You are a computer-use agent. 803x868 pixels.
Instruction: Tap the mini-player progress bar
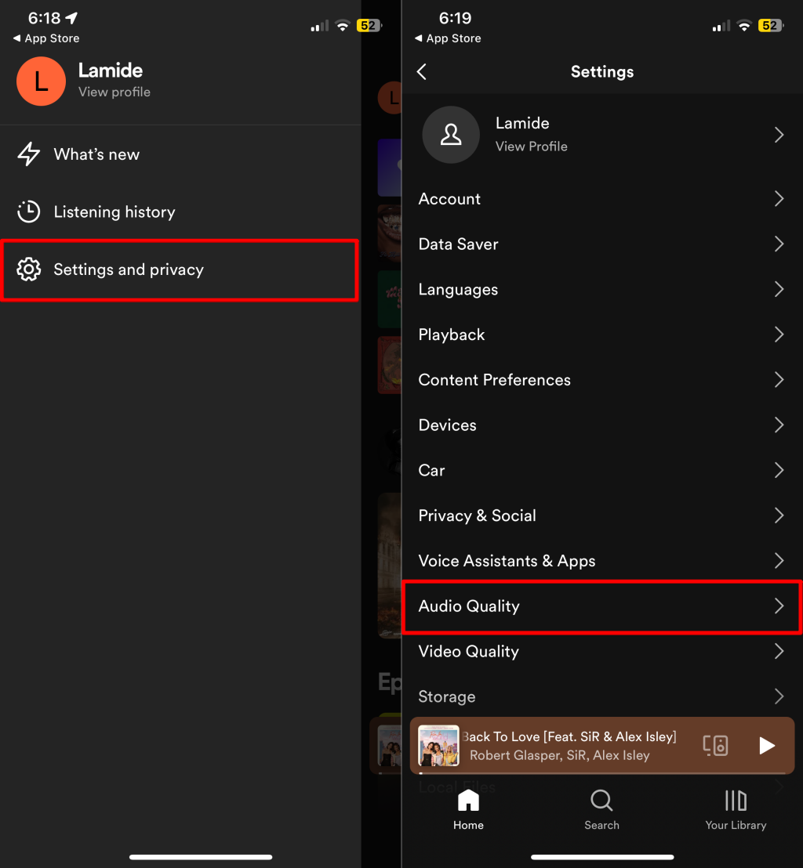[x=601, y=772]
